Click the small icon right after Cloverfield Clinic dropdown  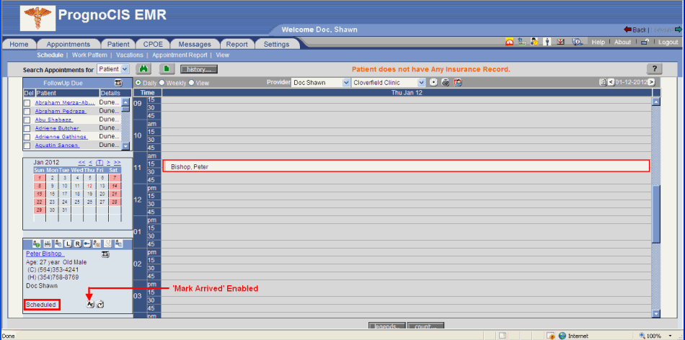(x=433, y=82)
